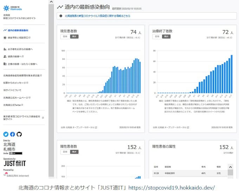Click the Creative Commons license badge
The width and height of the screenshot is (239, 195).
pyautogui.click(x=15, y=153)
